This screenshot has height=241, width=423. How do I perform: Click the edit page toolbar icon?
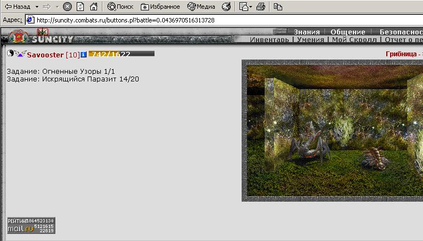278,7
